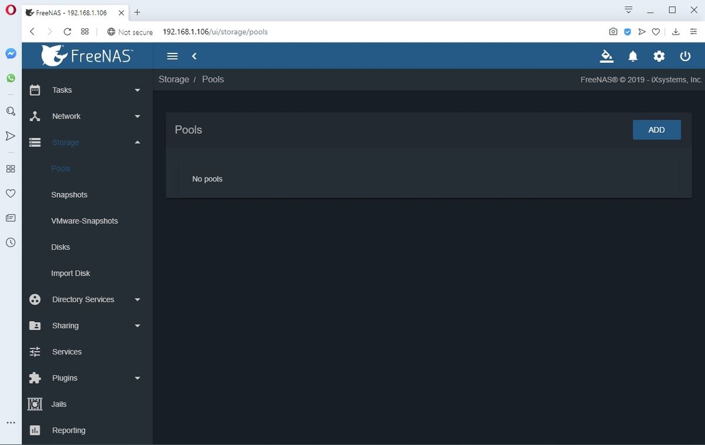The height and width of the screenshot is (445, 705).
Task: Open the Reporting section icon
Action: 34,430
